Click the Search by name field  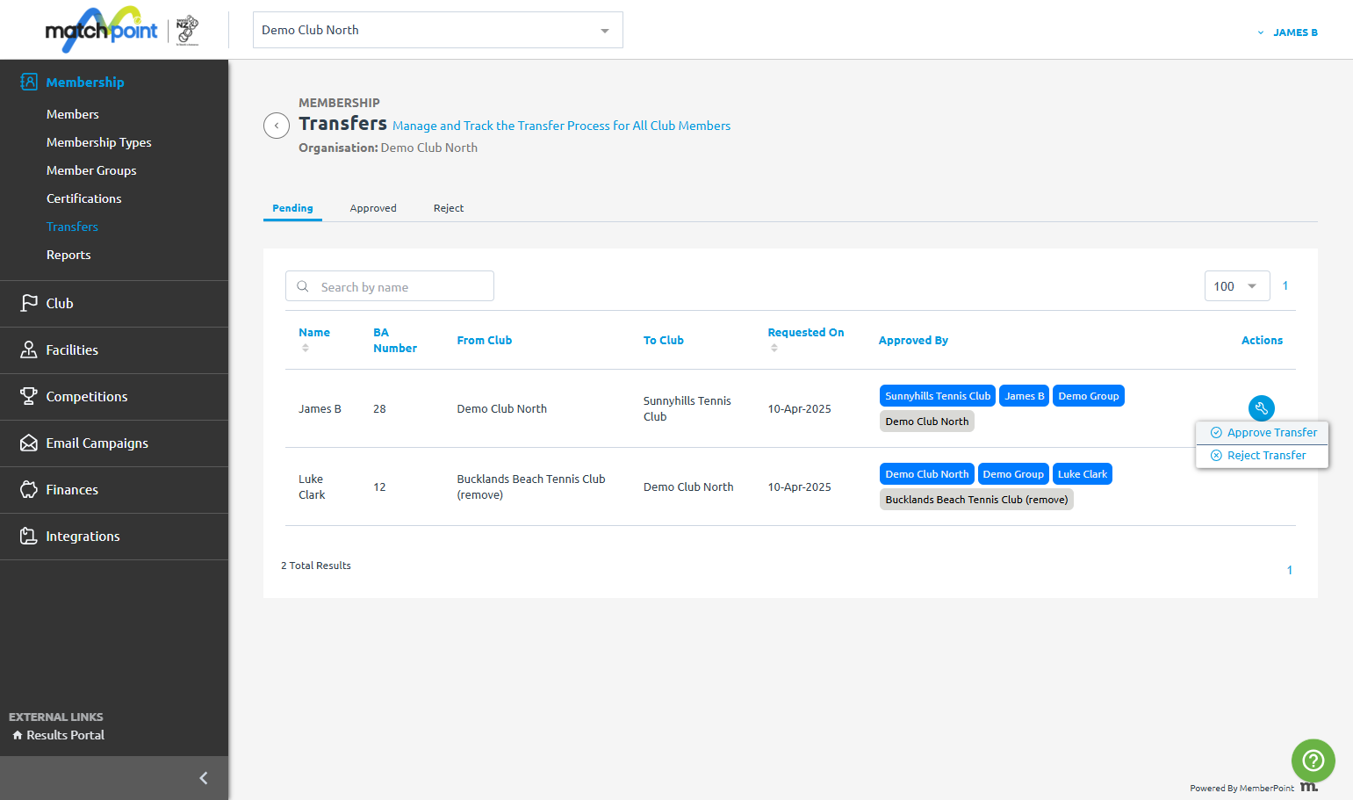390,286
